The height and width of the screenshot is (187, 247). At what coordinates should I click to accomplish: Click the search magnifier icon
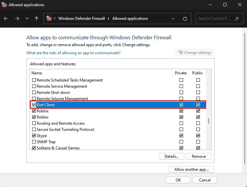[237, 19]
